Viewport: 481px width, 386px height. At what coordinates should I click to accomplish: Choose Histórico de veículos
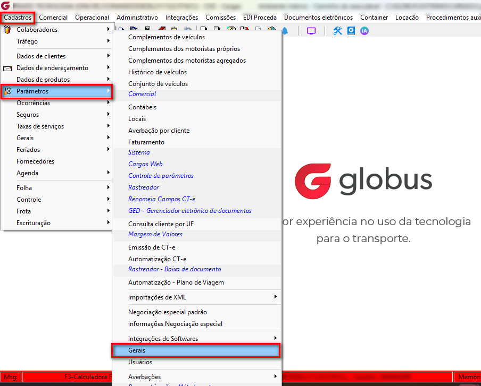(x=197, y=72)
